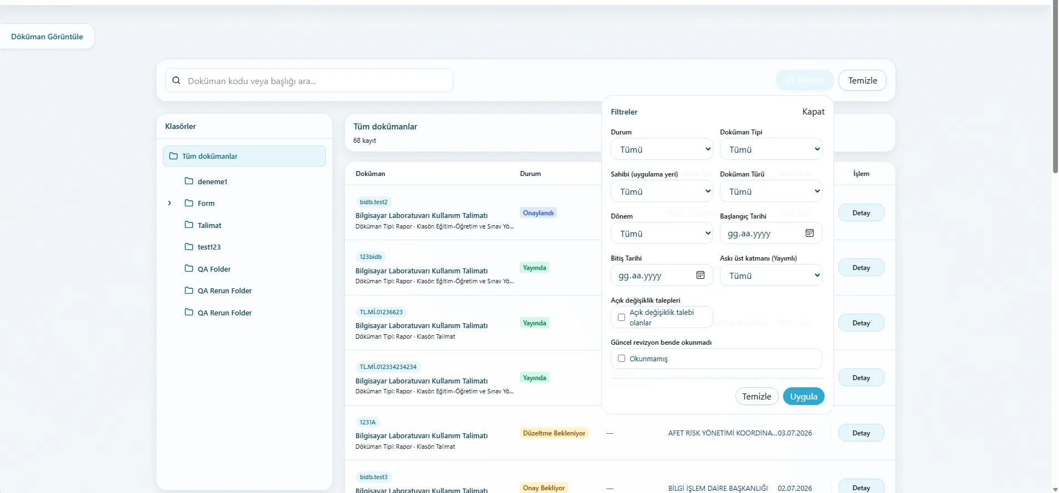Click Uygula to apply filters
Image resolution: width=1059 pixels, height=493 pixels.
tap(804, 396)
